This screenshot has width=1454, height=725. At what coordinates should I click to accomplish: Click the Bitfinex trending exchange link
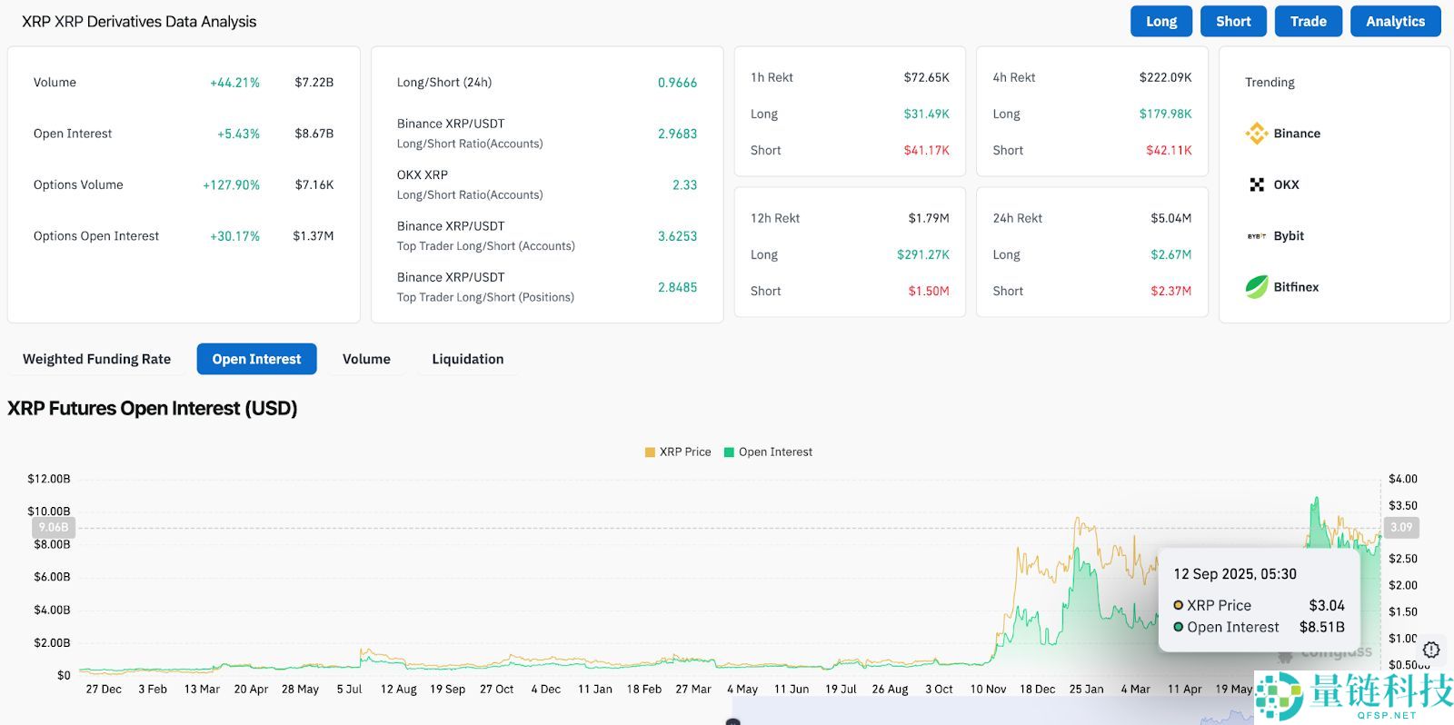tap(1296, 287)
